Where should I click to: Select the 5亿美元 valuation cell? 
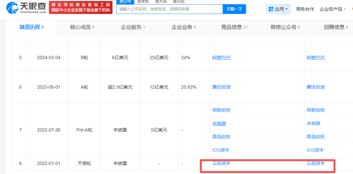click(x=159, y=130)
